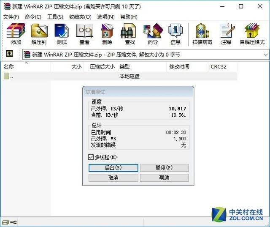
Task: Click the processed speed value 10,817
Action: coord(178,109)
